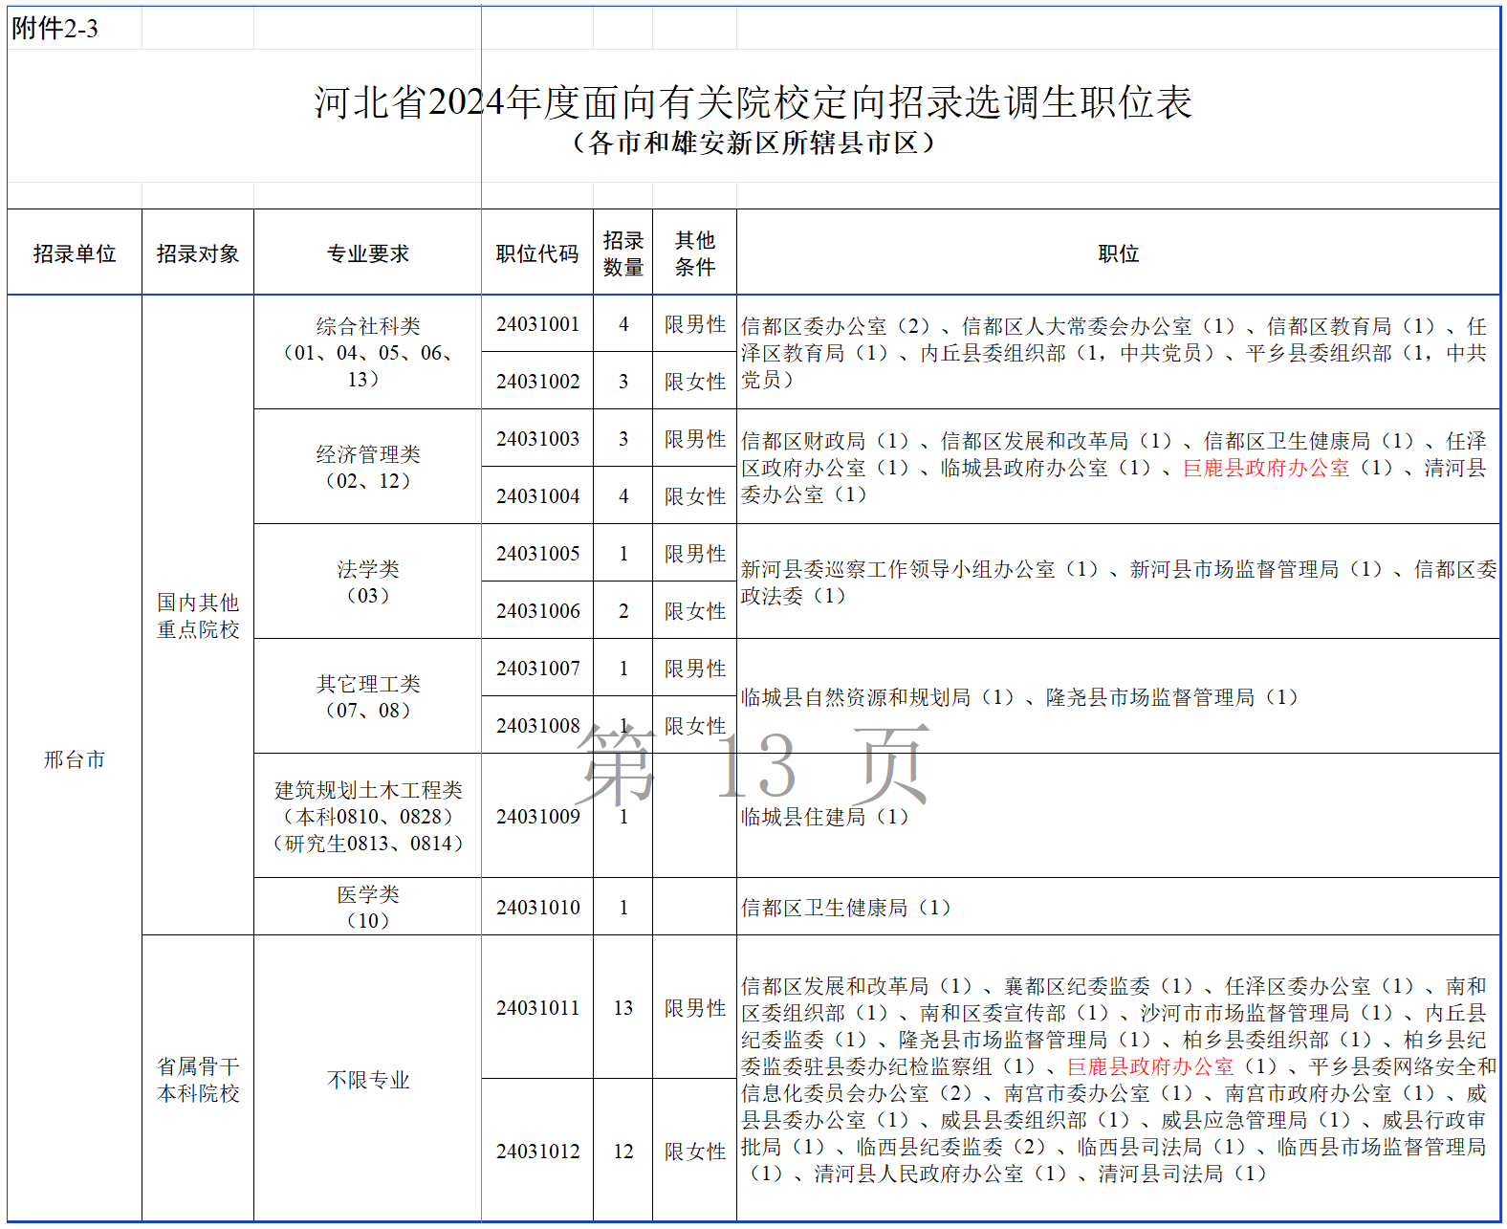Click position code 24031010
This screenshot has height=1229, width=1507.
pos(537,908)
